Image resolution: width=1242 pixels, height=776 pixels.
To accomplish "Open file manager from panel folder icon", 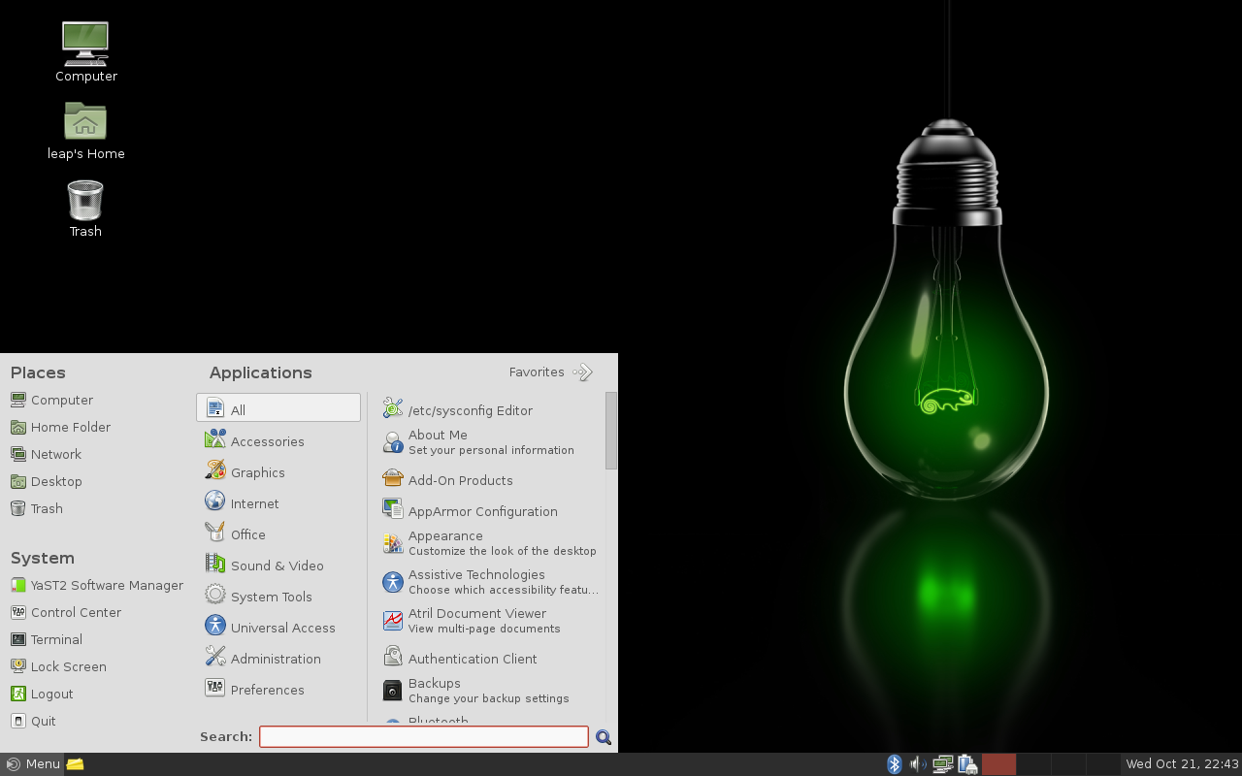I will tap(75, 764).
